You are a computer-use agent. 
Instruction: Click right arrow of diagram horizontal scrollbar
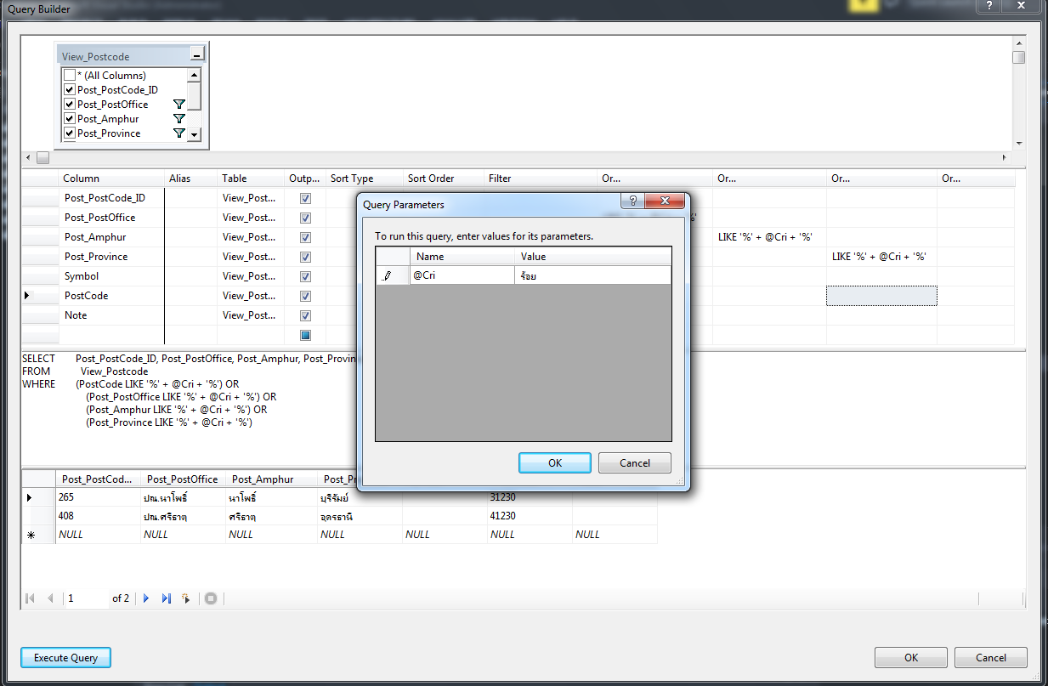pos(1005,158)
